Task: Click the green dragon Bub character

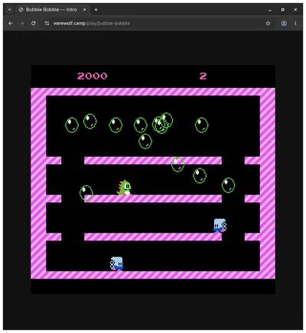Action: point(124,188)
